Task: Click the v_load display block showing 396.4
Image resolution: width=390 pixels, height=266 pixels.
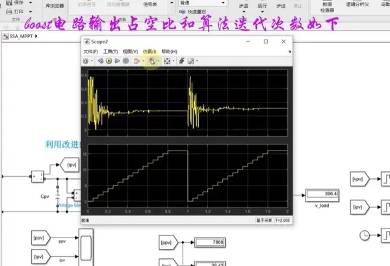Action: tap(323, 194)
